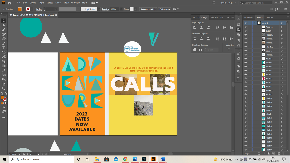Open the fill color dropdown arrow

(x=23, y=9)
